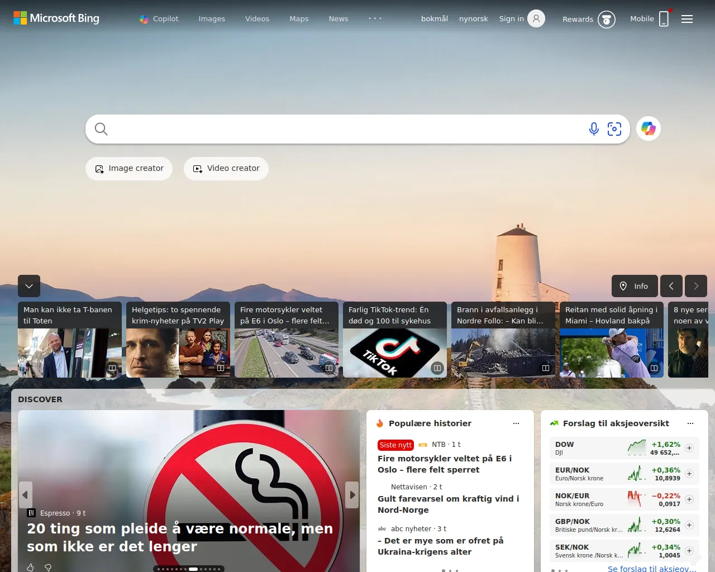Switch language to bokmål
This screenshot has height=572, width=715.
[x=435, y=19]
